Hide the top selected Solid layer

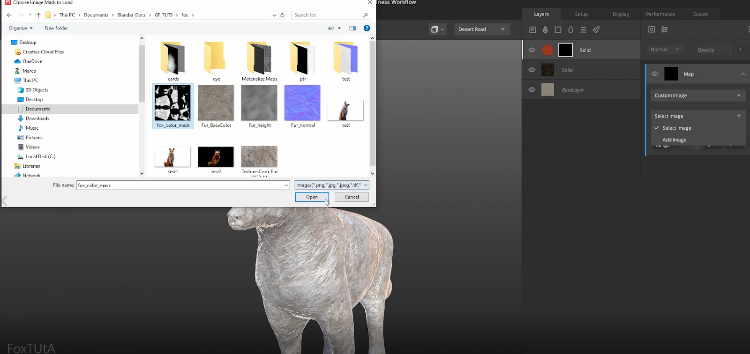532,50
